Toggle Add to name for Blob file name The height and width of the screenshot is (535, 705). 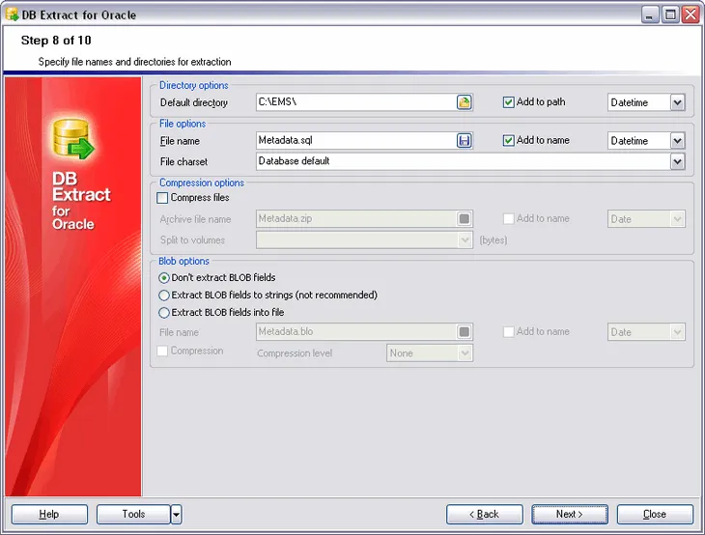[508, 332]
